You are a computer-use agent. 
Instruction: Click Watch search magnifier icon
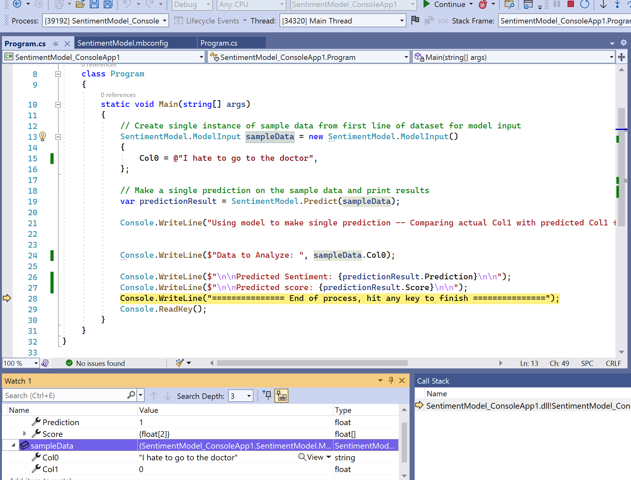click(x=131, y=395)
